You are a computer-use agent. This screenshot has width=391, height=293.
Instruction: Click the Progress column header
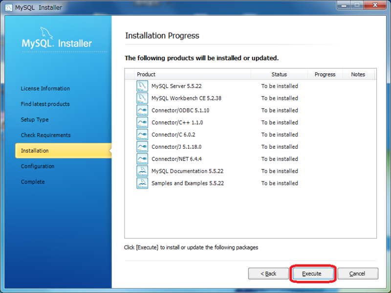click(x=325, y=74)
